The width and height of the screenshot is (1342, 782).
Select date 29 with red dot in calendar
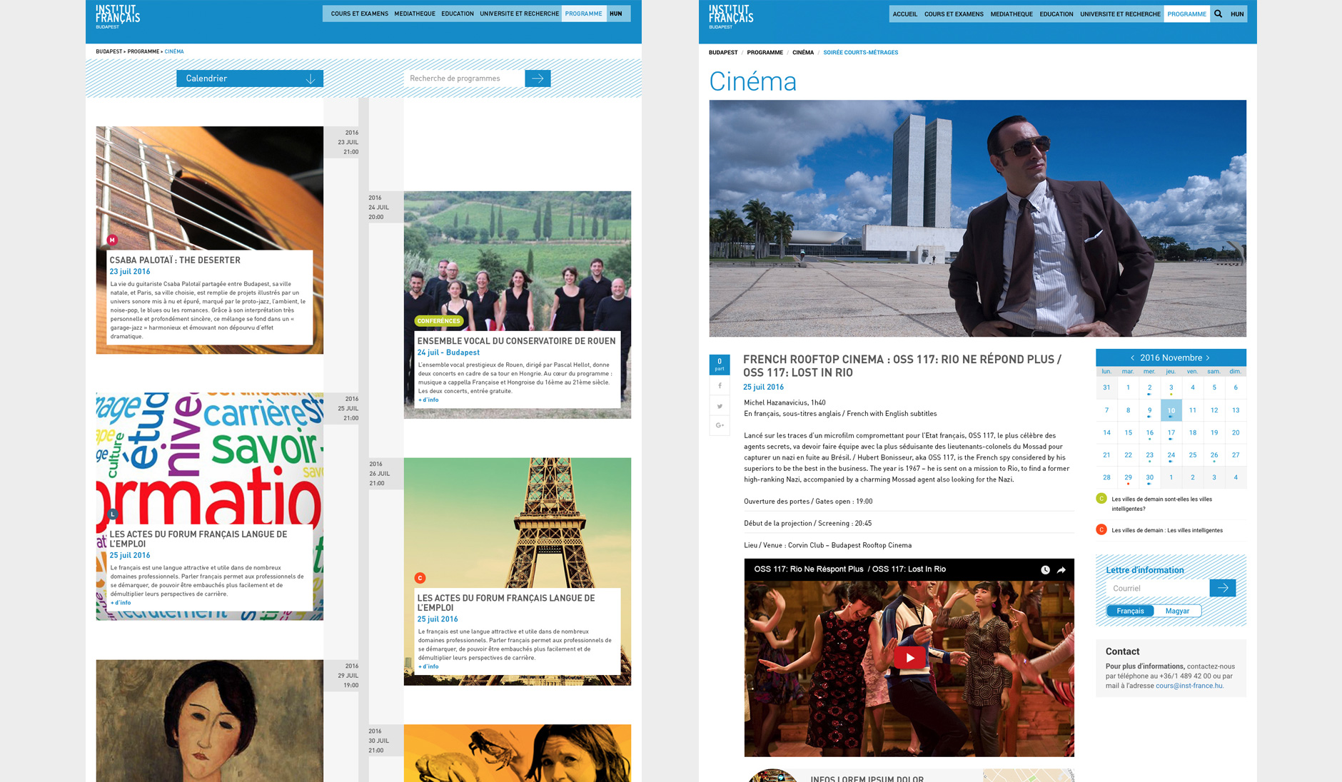(x=1128, y=477)
